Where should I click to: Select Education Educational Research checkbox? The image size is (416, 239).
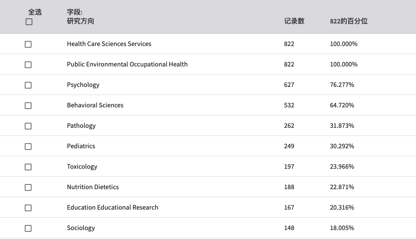click(28, 208)
